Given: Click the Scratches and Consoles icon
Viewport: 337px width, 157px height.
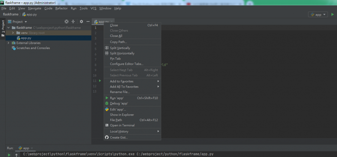Looking at the screenshot, I should (14, 48).
